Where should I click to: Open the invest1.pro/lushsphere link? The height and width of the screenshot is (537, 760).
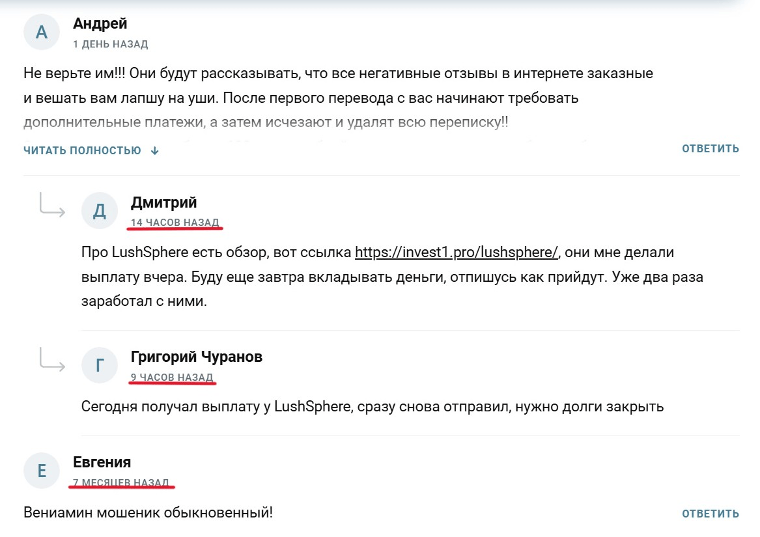click(457, 252)
